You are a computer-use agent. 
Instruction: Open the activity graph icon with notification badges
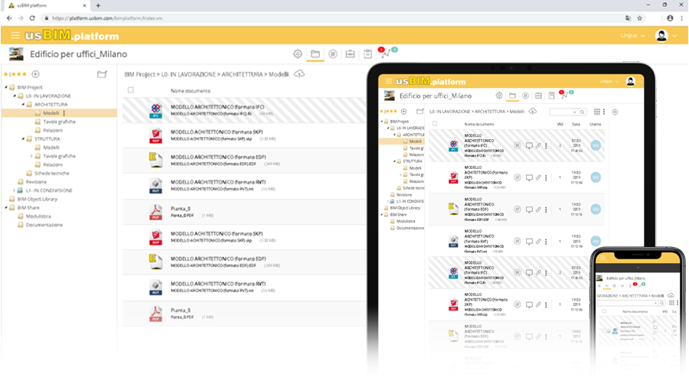point(386,54)
